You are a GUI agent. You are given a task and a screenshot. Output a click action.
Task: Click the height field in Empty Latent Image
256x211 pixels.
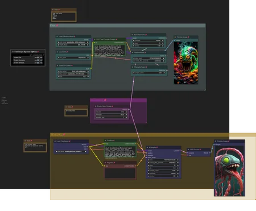coord(112,114)
